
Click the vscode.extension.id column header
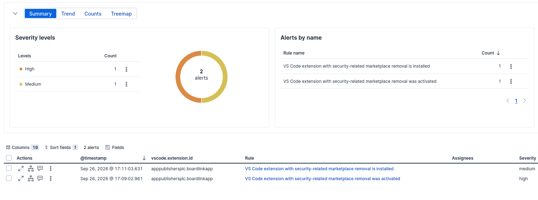point(172,158)
